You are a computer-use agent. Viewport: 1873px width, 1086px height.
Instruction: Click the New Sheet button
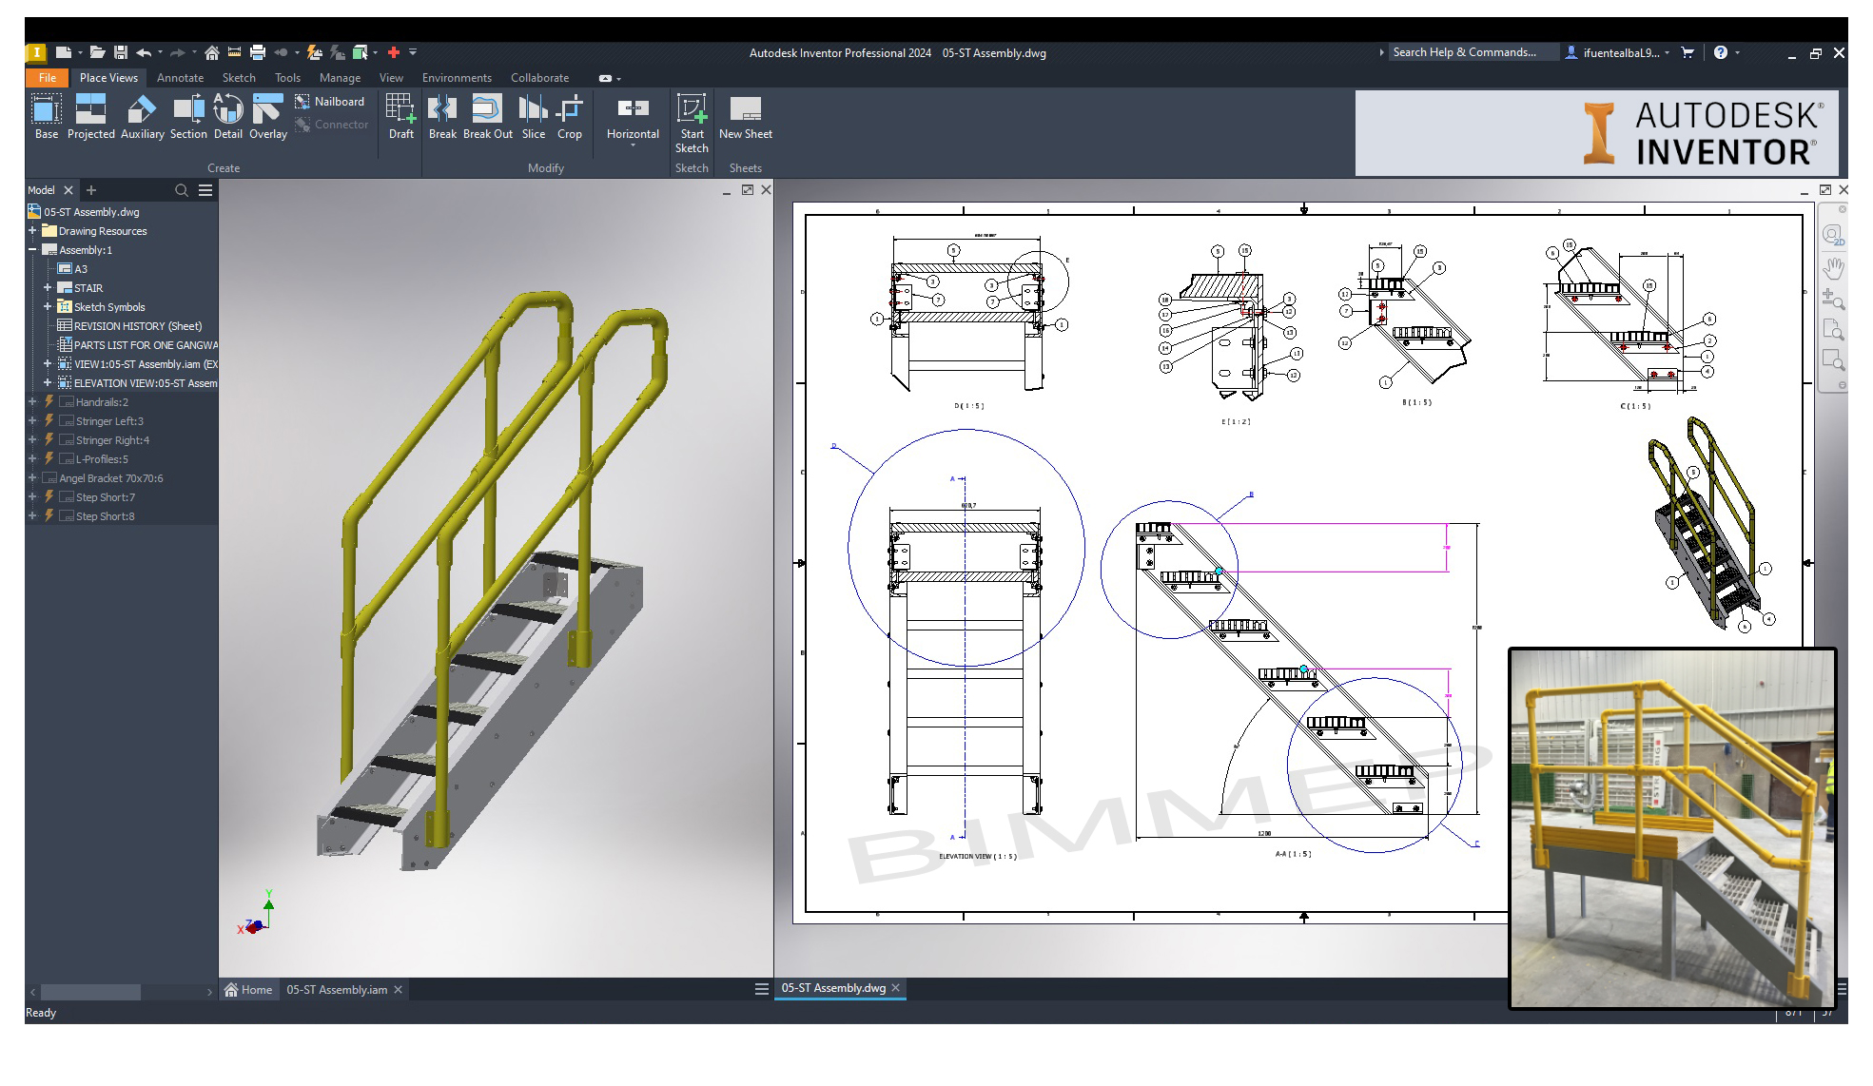point(745,117)
